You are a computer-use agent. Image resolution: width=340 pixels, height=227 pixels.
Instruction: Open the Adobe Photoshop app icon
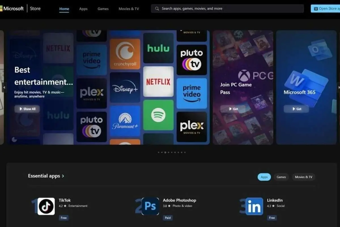tap(150, 206)
